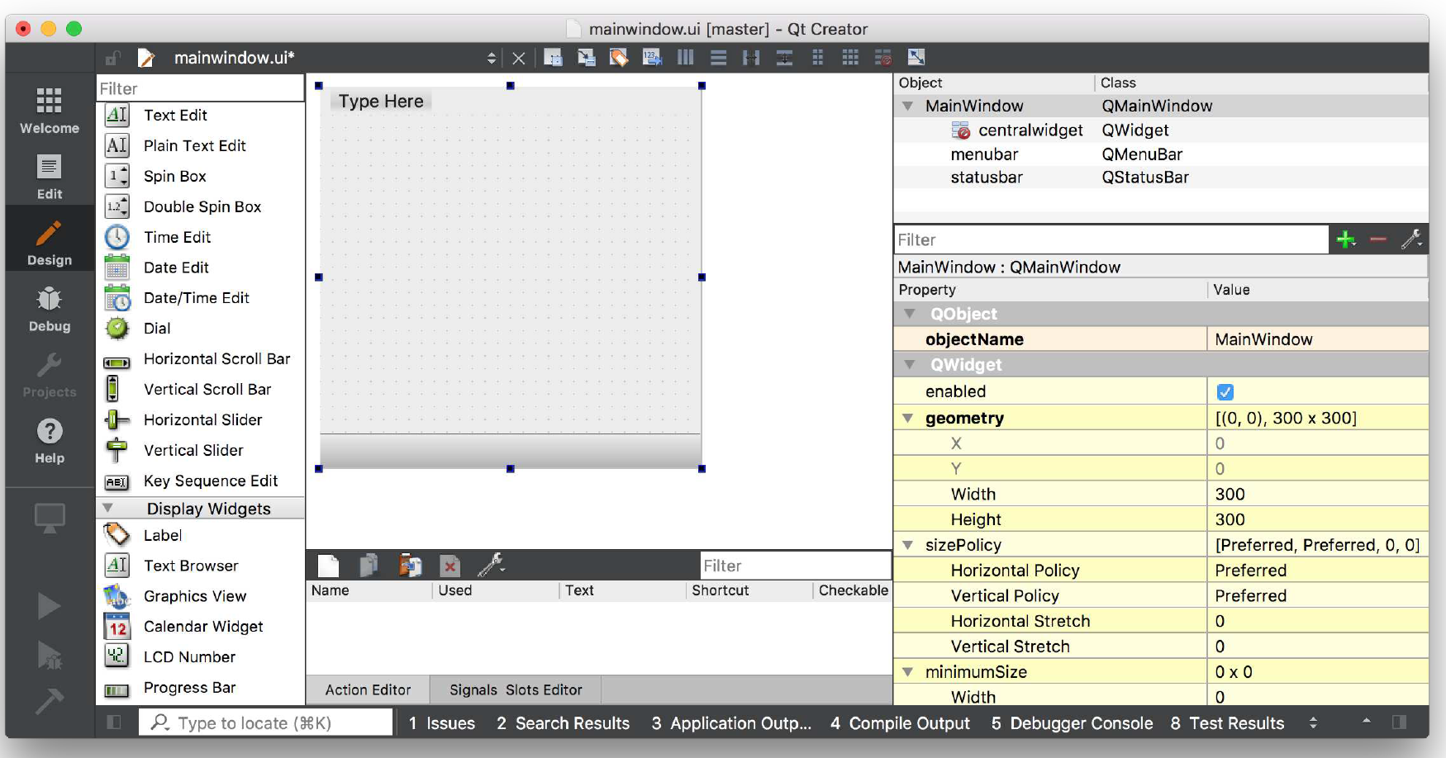
Task: Click the Adjust Size toolbar icon
Action: tap(916, 58)
